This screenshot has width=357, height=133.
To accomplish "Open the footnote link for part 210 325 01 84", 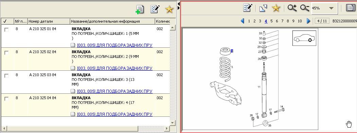I will coord(114,45).
